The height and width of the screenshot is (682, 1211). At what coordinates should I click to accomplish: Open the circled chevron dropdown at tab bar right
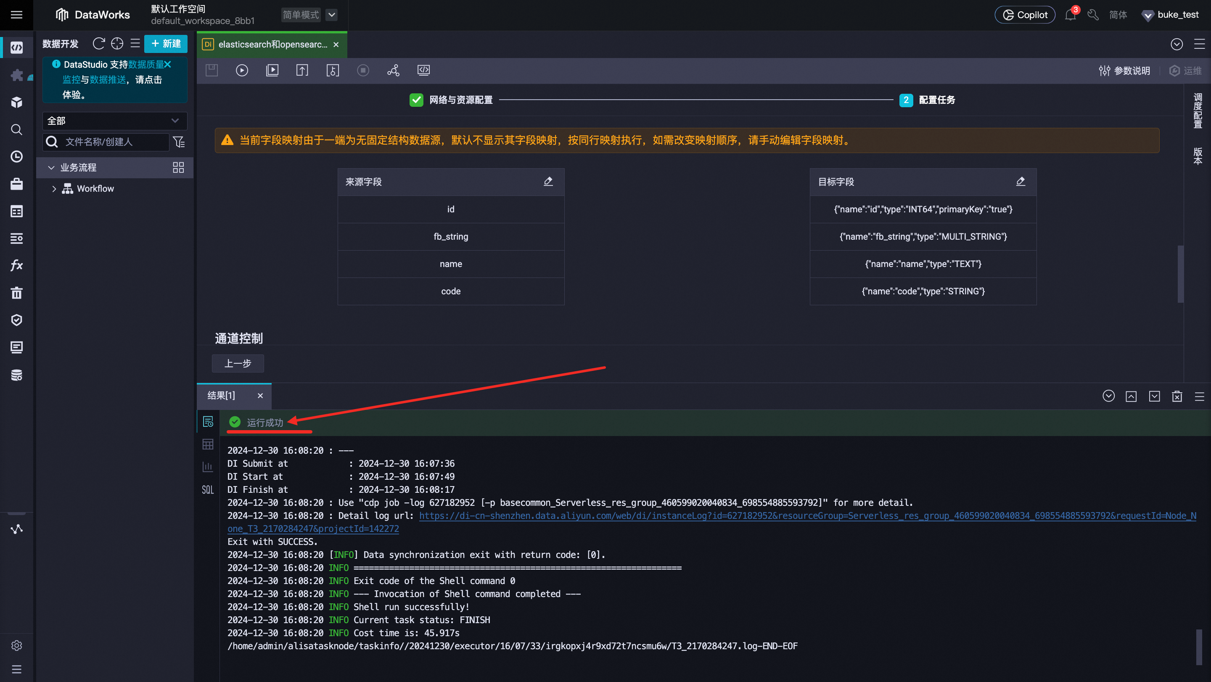[1176, 44]
